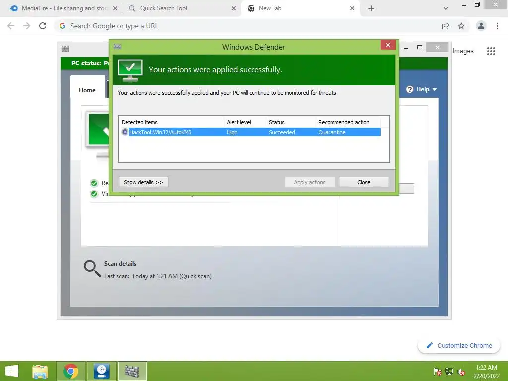Bookmark this tab with star icon
Viewport: 508px width, 381px height.
[461, 26]
